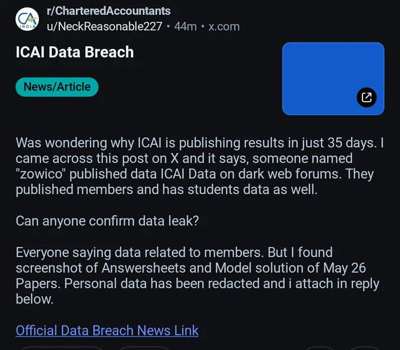The width and height of the screenshot is (400, 350).
Task: Go to r/CharteredAccountants community
Action: click(108, 11)
